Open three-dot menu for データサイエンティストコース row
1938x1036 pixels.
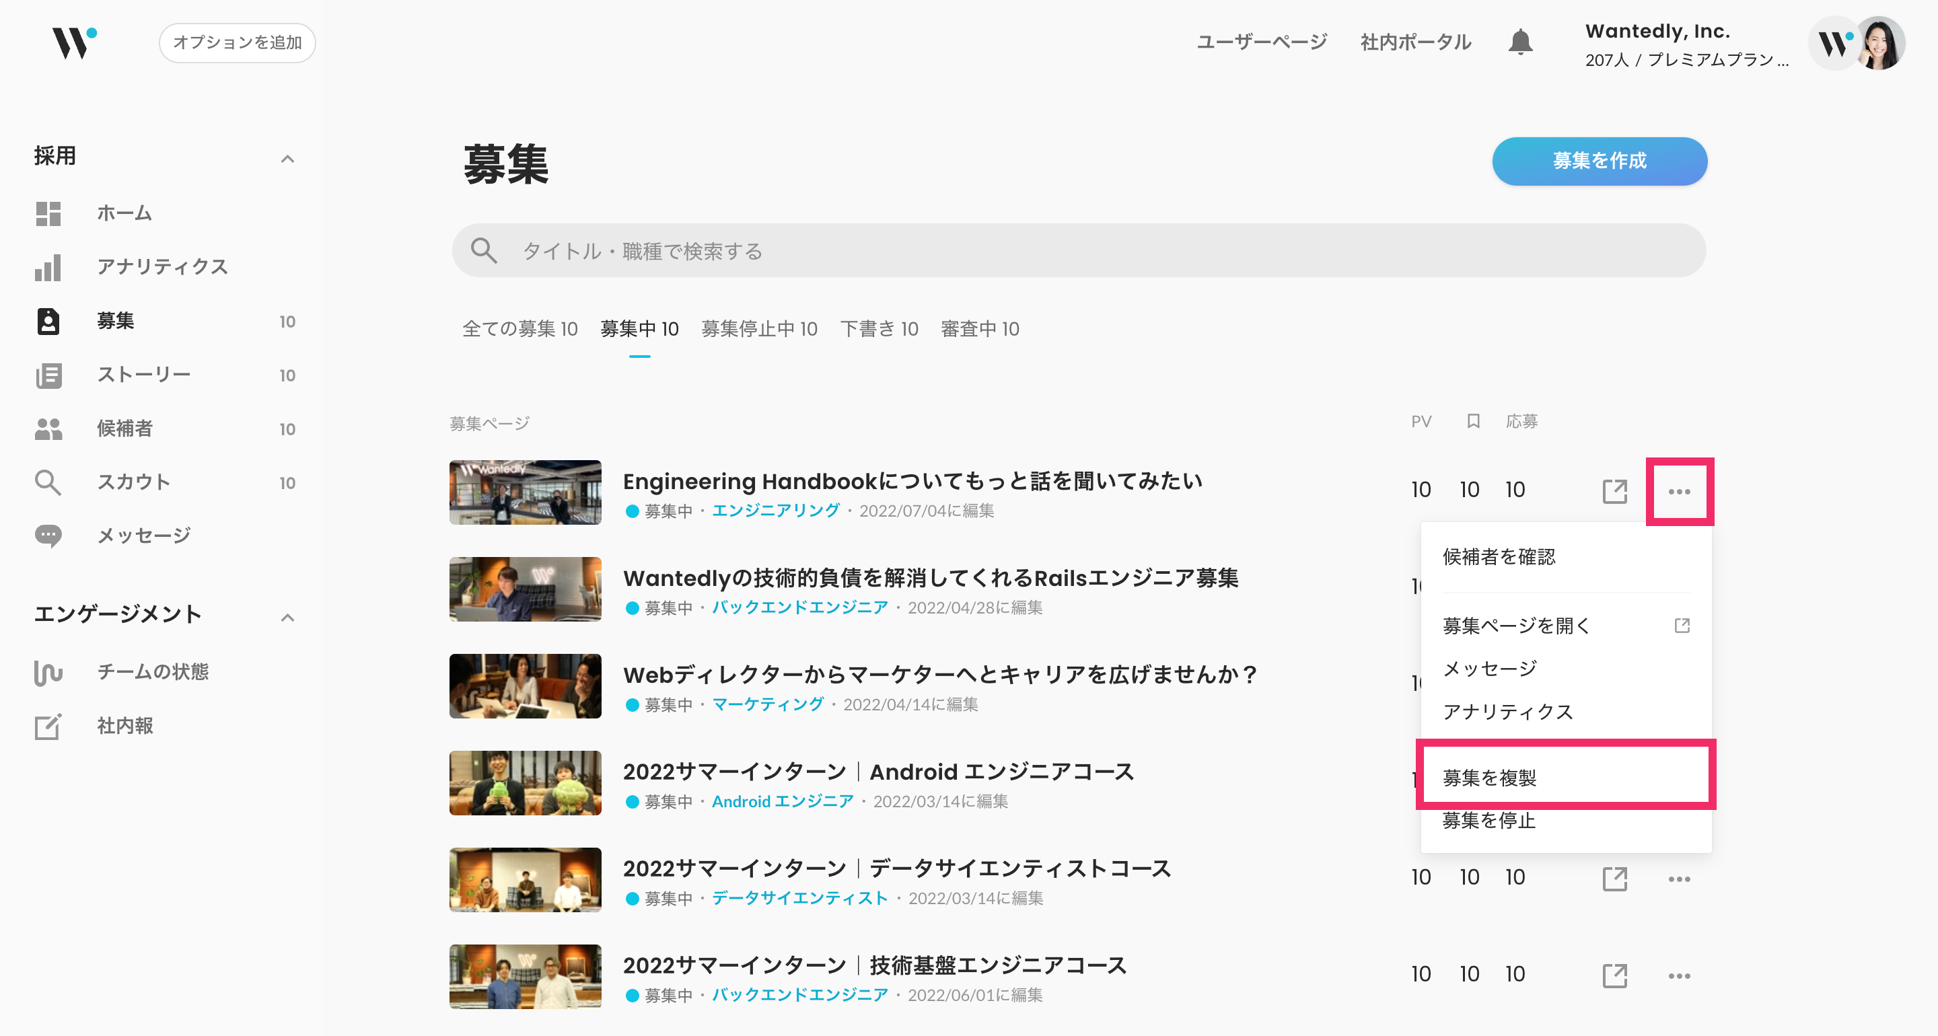1679,879
